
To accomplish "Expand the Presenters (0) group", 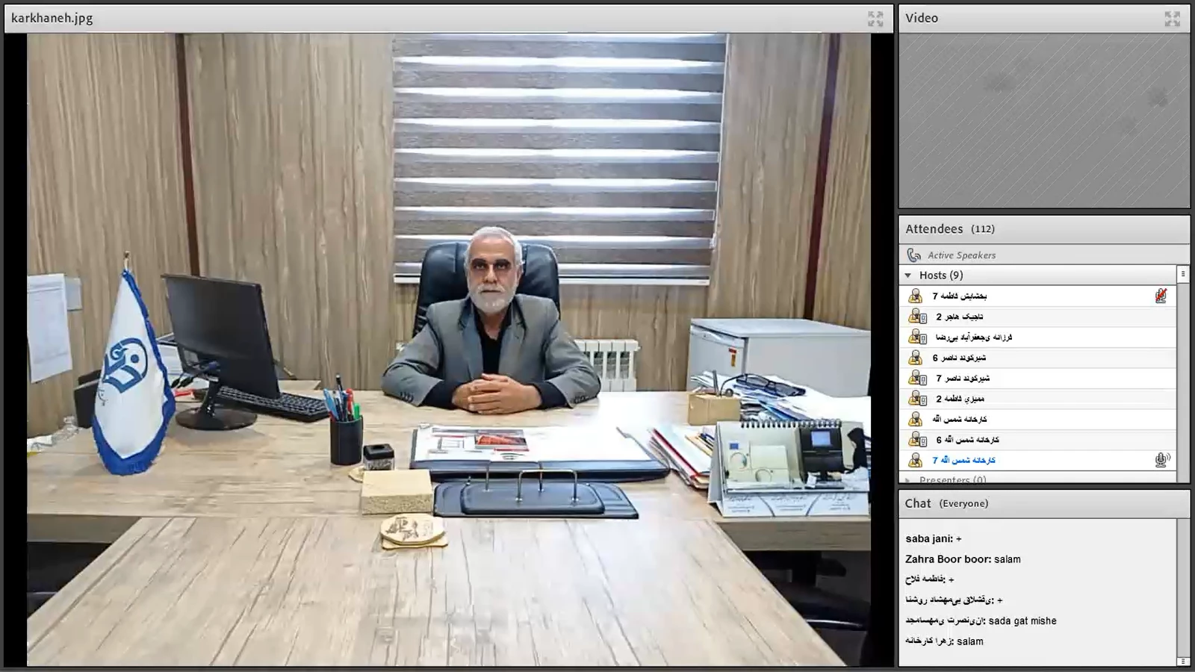I will 908,480.
